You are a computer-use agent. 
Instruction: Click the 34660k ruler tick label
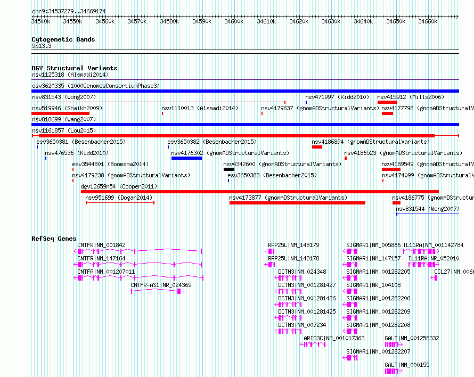[x=428, y=21]
